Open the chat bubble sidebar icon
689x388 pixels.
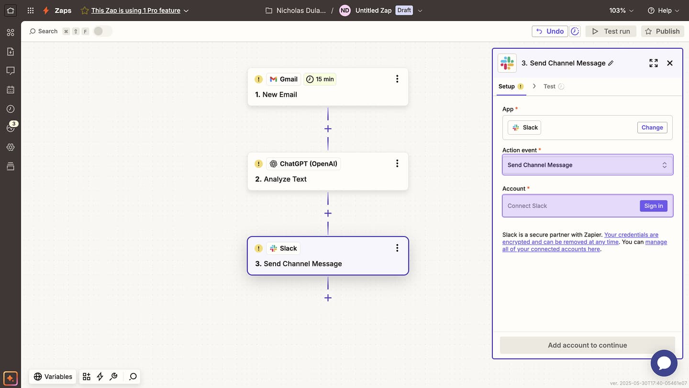point(11,71)
